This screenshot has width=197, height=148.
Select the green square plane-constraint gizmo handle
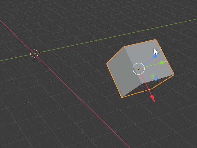coord(153,76)
